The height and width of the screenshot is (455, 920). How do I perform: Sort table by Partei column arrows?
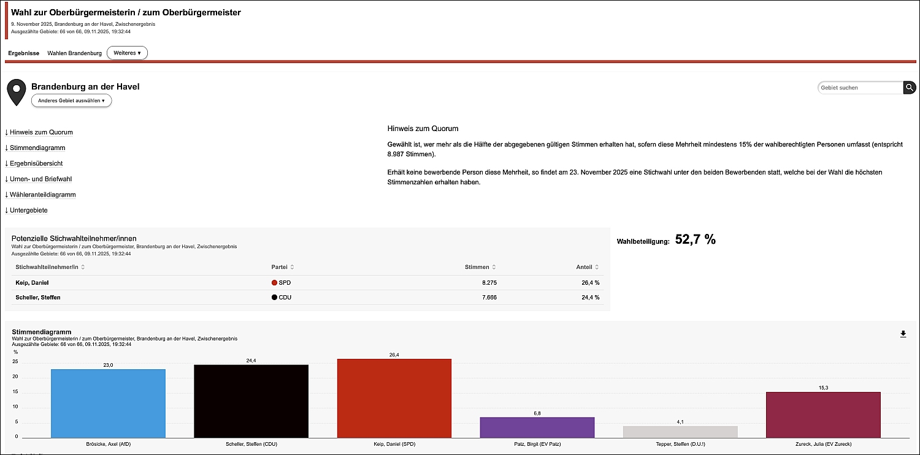click(292, 267)
